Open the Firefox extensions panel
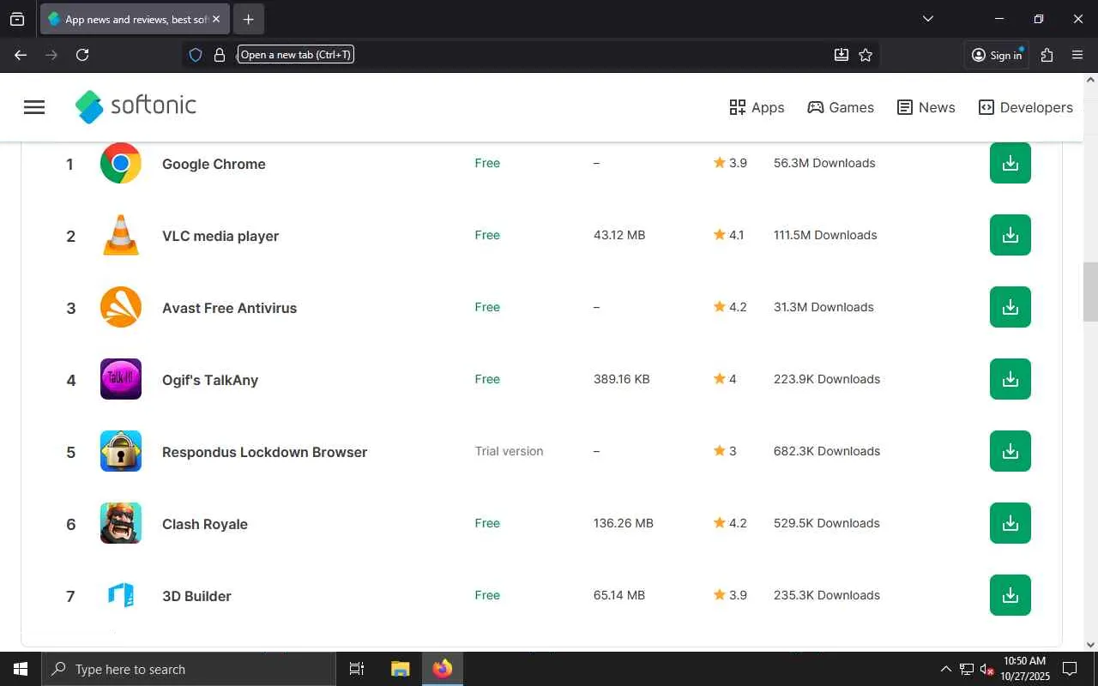 (x=1047, y=55)
